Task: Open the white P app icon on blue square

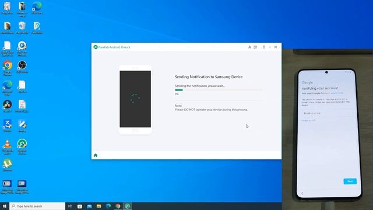Action: tap(37, 27)
